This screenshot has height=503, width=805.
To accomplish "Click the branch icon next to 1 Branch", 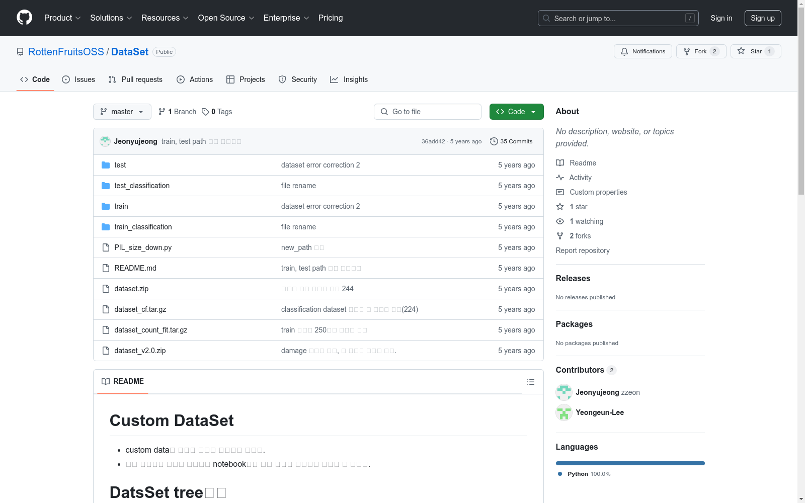I will (162, 112).
